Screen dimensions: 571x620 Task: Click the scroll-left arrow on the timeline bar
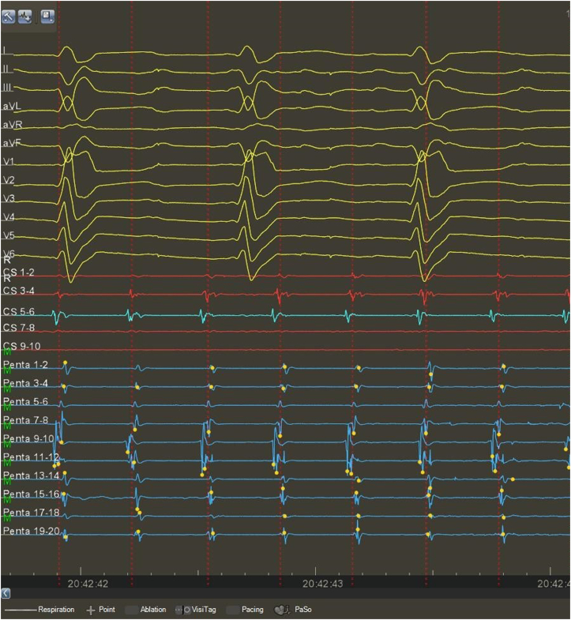tap(6, 592)
